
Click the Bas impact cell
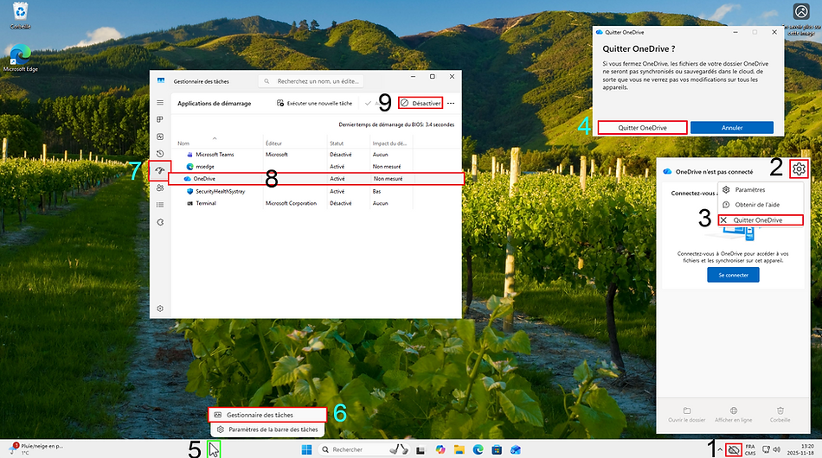(x=376, y=191)
